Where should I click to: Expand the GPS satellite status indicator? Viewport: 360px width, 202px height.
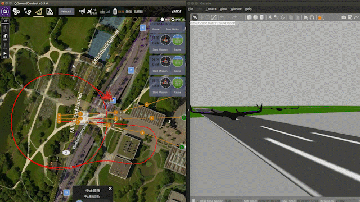pos(92,11)
